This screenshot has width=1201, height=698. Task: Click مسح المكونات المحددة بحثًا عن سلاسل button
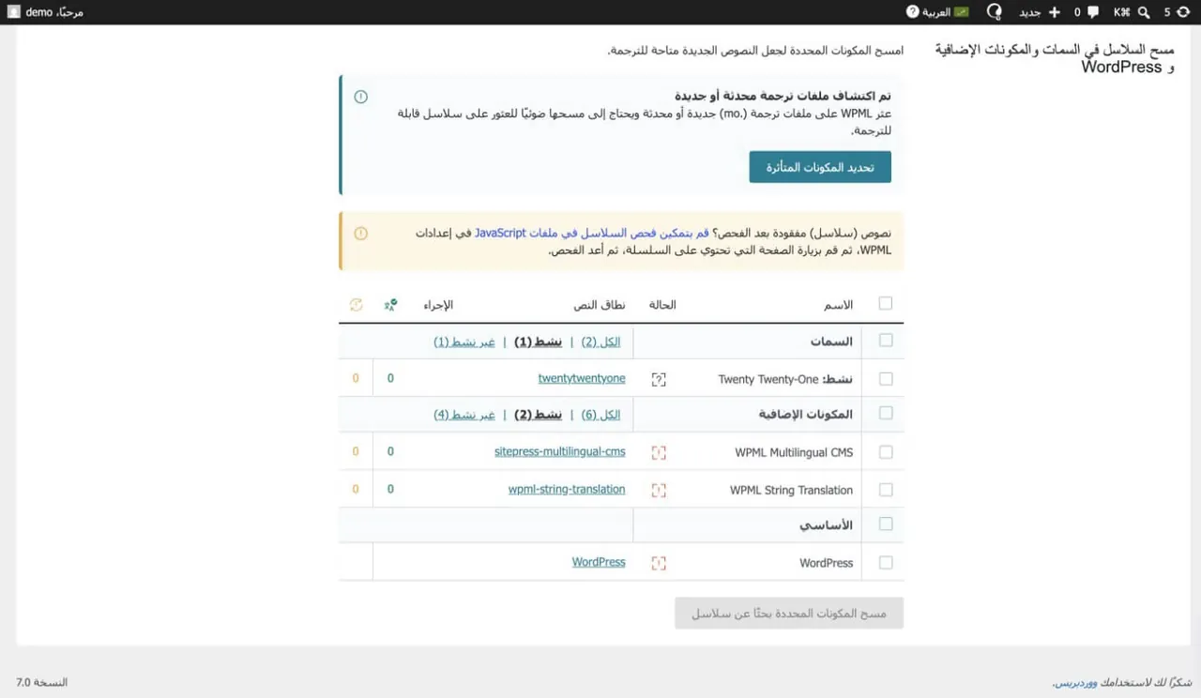(x=789, y=614)
